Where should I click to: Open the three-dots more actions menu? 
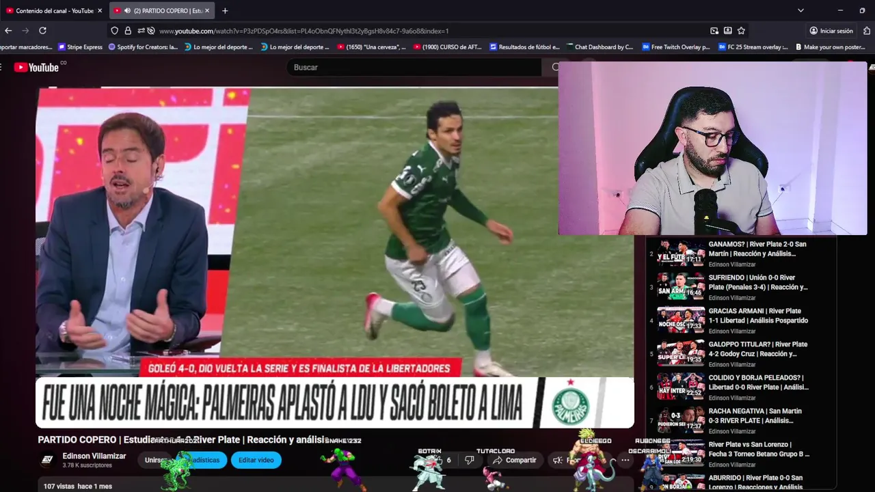(x=625, y=460)
